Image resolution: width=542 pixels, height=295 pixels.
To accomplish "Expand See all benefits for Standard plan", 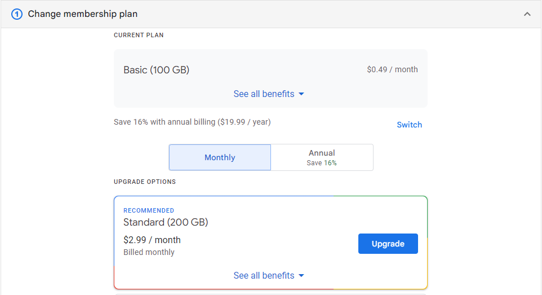I will 264,276.
